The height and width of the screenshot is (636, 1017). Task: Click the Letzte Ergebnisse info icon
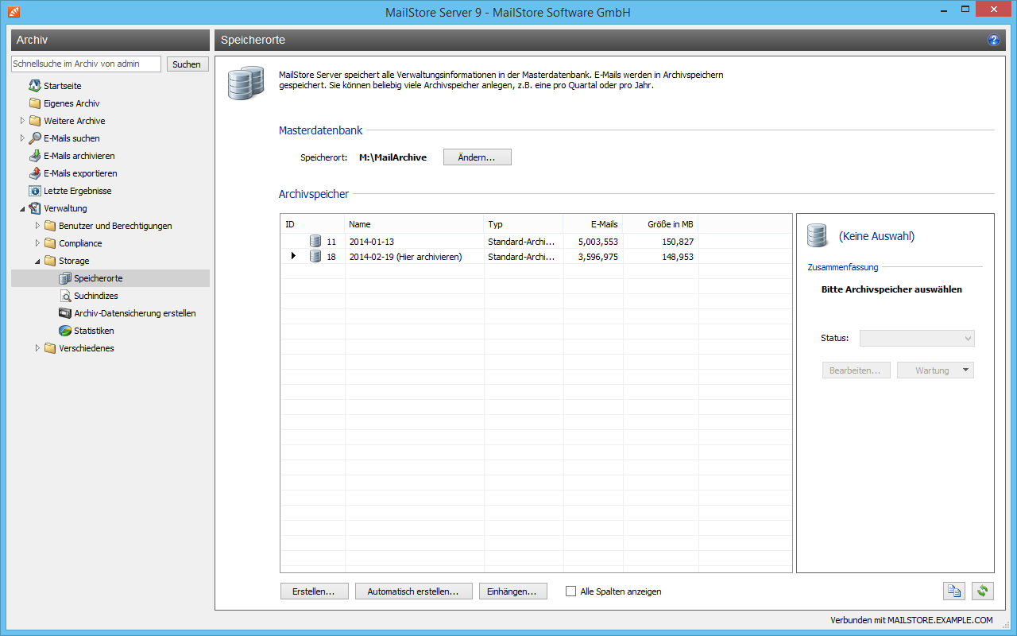pos(35,191)
